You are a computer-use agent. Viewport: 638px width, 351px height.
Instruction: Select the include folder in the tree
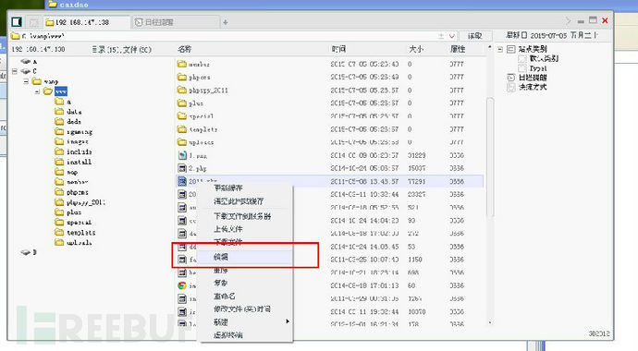pyautogui.click(x=79, y=151)
